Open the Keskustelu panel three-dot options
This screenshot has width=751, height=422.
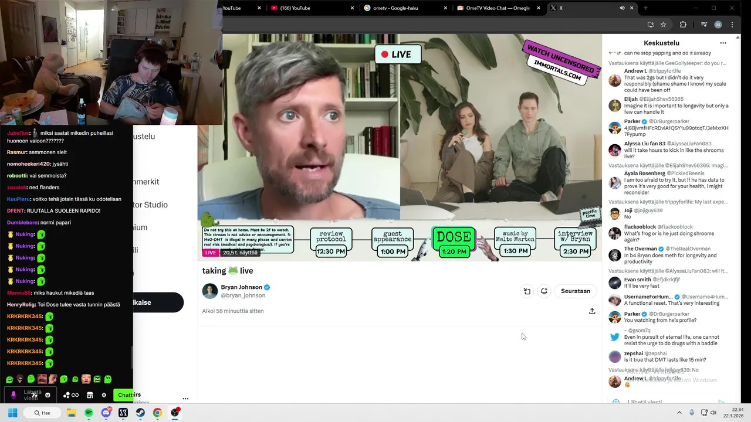(x=723, y=43)
